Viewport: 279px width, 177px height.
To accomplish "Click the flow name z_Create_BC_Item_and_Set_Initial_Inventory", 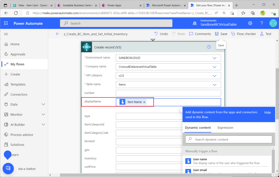I will pyautogui.click(x=96, y=34).
